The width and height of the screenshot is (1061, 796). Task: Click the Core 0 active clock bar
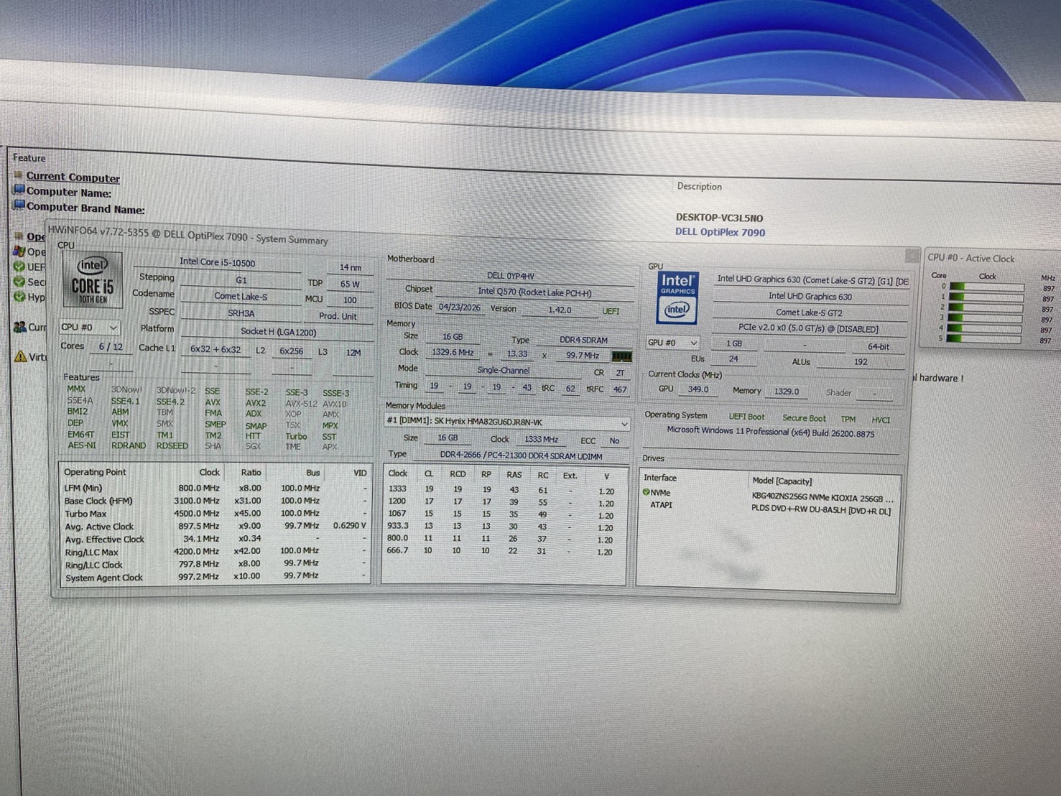click(x=986, y=287)
